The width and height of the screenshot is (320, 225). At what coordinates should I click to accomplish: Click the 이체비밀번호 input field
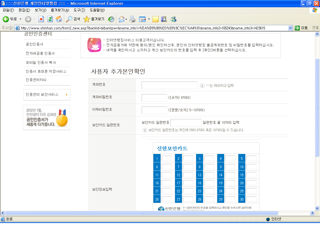tap(154, 110)
